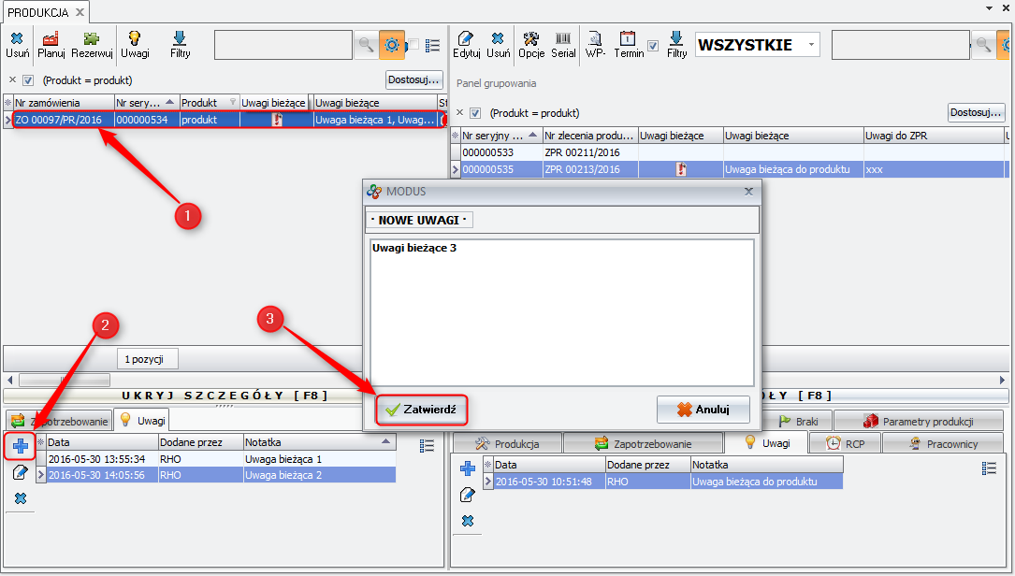Click the right search input field

tap(901, 45)
